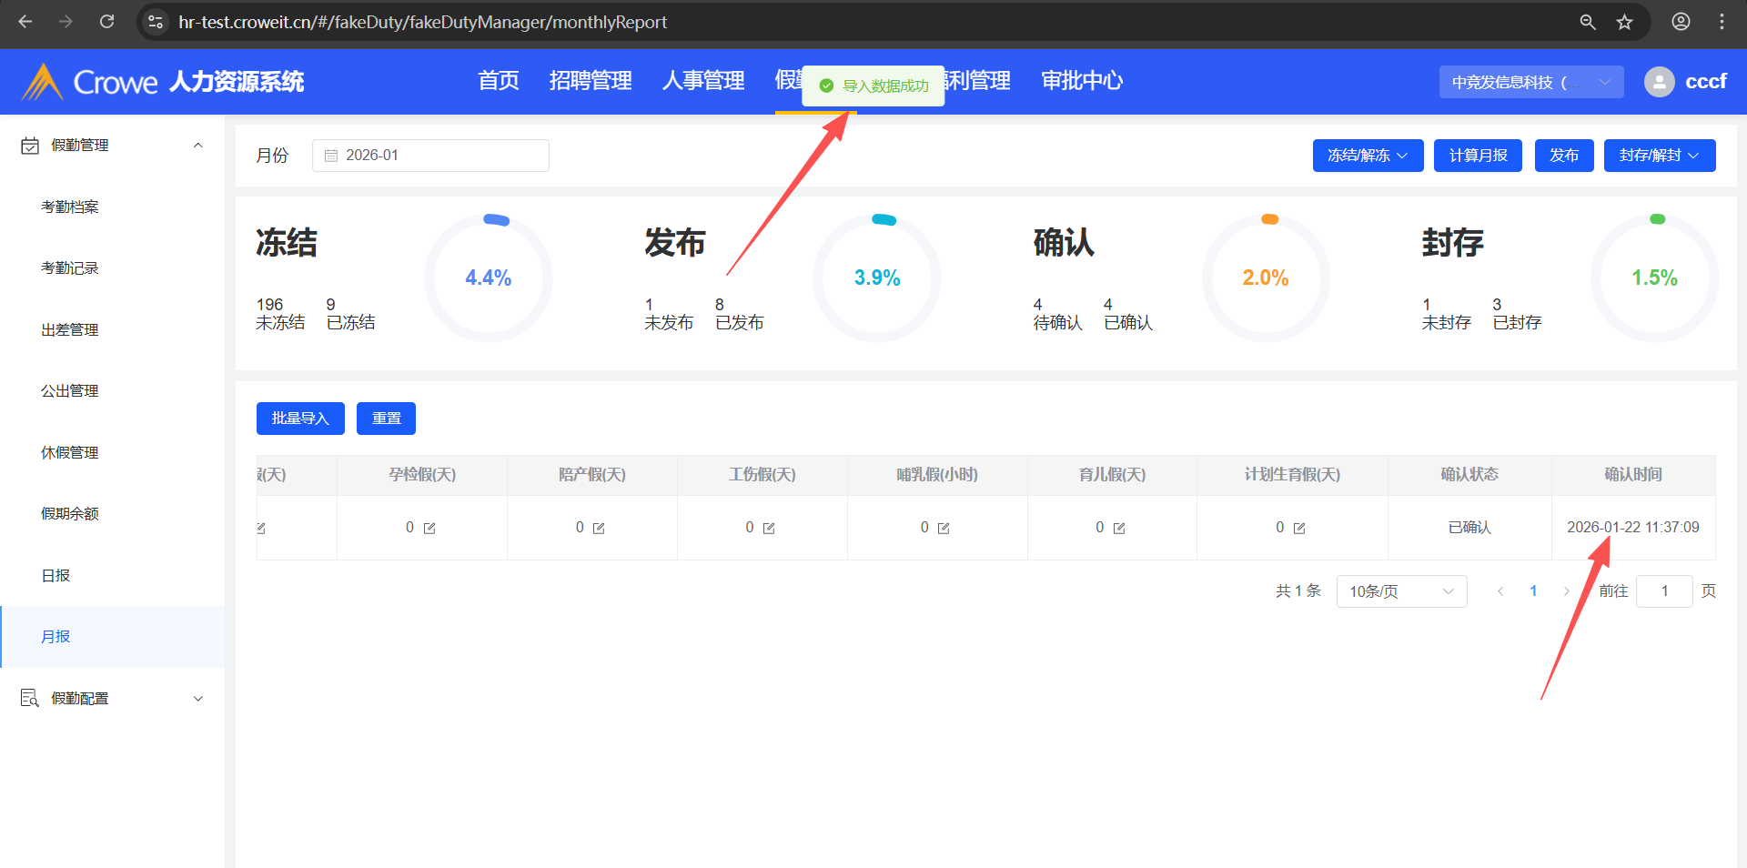Click the 批量导入 button
The image size is (1747, 868).
[x=300, y=419]
